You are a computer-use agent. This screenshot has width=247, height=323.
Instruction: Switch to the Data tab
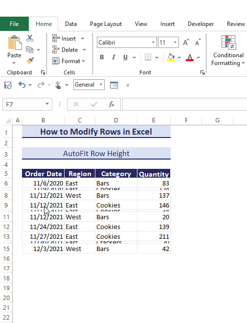71,24
